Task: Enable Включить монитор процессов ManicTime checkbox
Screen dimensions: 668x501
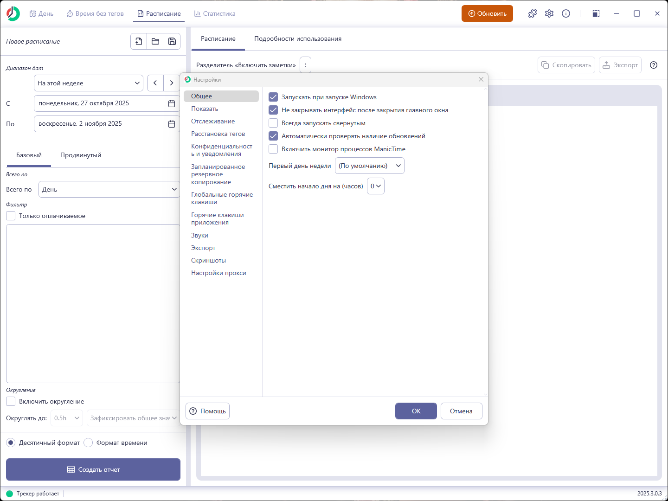Action: click(273, 149)
